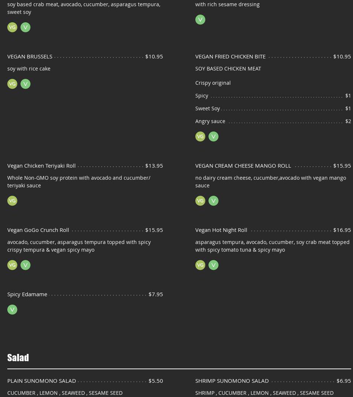Open the Vegan Brussels menu item
Screen dimensions: 353x397
30,56
